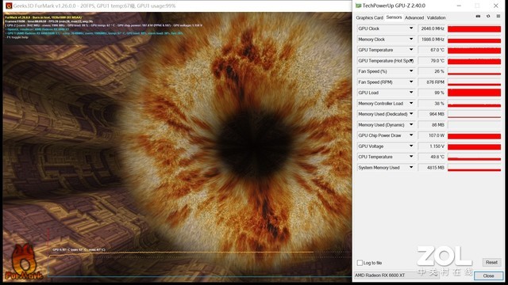
Task: Open the GPU Clock sensor dropdown
Action: coord(411,28)
